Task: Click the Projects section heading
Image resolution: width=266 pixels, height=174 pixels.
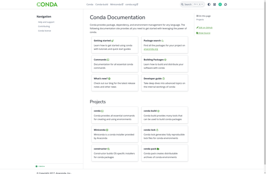Action: 98,102
